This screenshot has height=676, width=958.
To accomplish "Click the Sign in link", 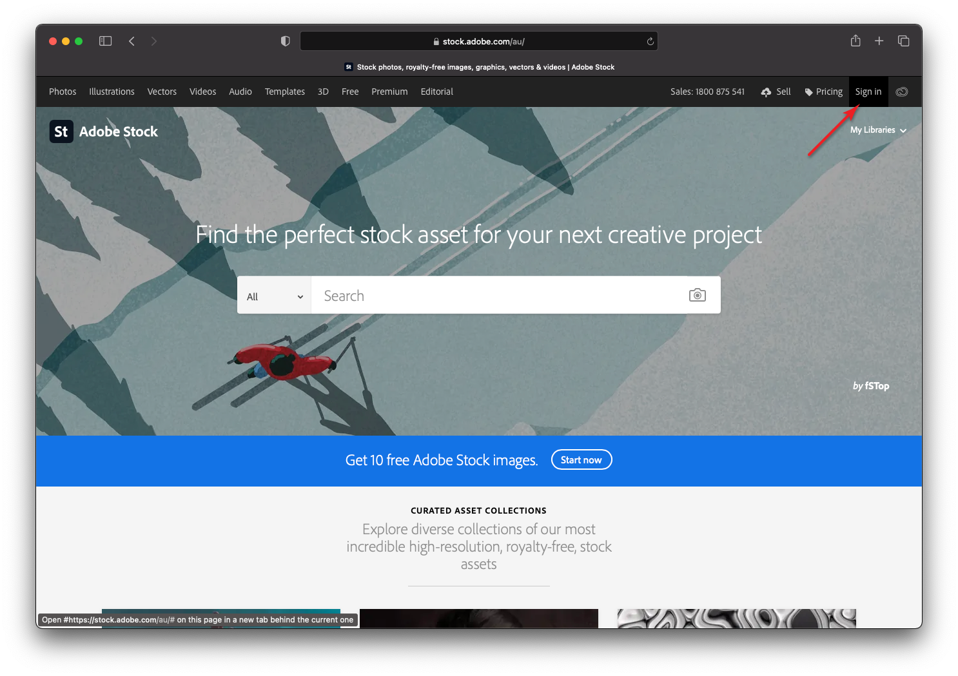I will [x=868, y=92].
